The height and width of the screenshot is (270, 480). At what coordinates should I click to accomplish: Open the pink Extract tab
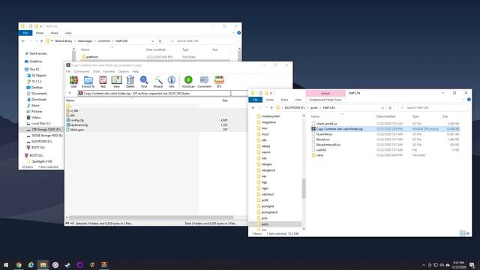coord(325,93)
